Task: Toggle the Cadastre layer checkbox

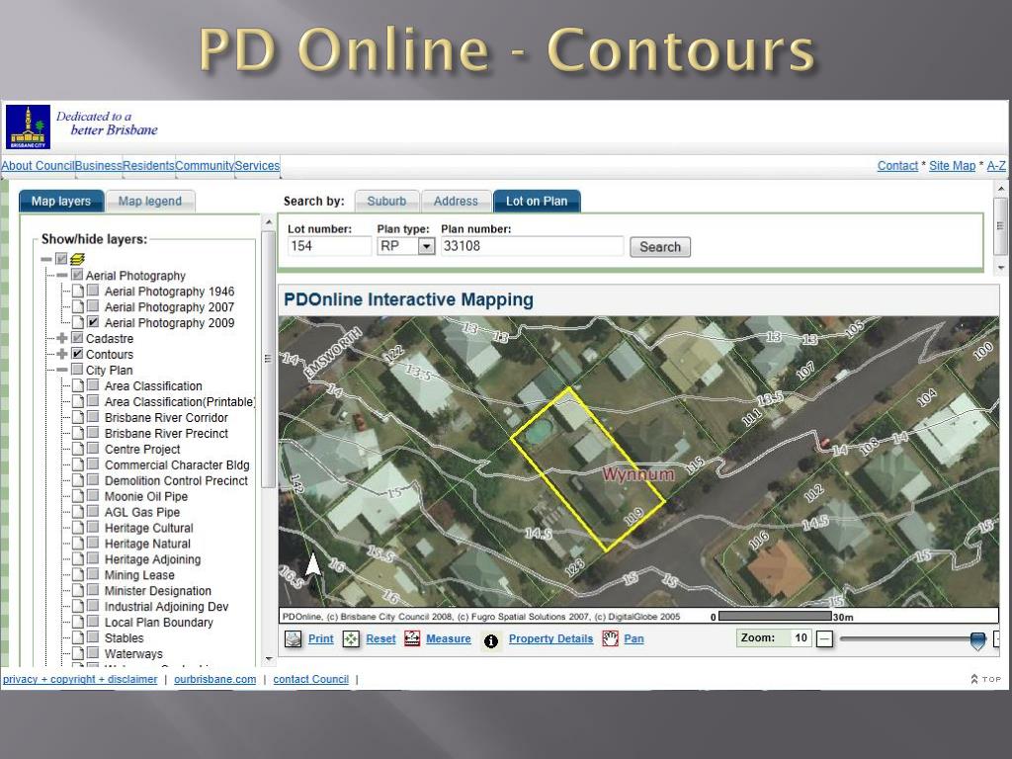Action: coord(77,338)
